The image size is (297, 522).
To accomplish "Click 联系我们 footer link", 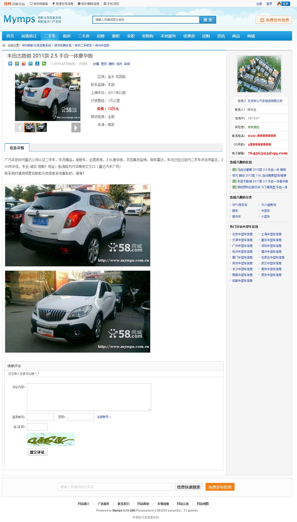I will coord(123,504).
